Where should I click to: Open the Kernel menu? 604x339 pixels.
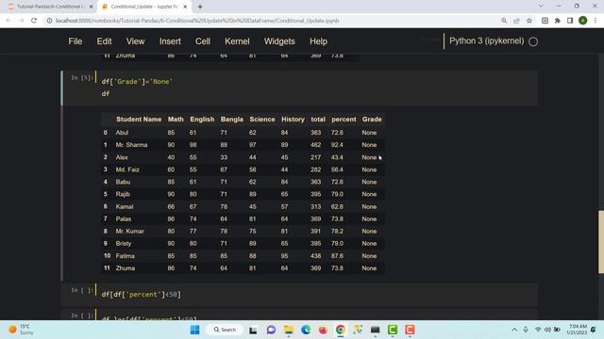tap(237, 41)
